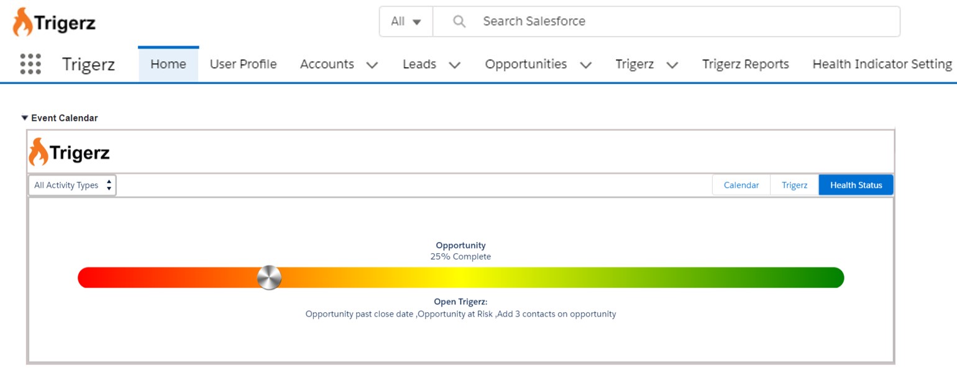Focus the Search Salesforce field
957x368 pixels.
click(666, 21)
